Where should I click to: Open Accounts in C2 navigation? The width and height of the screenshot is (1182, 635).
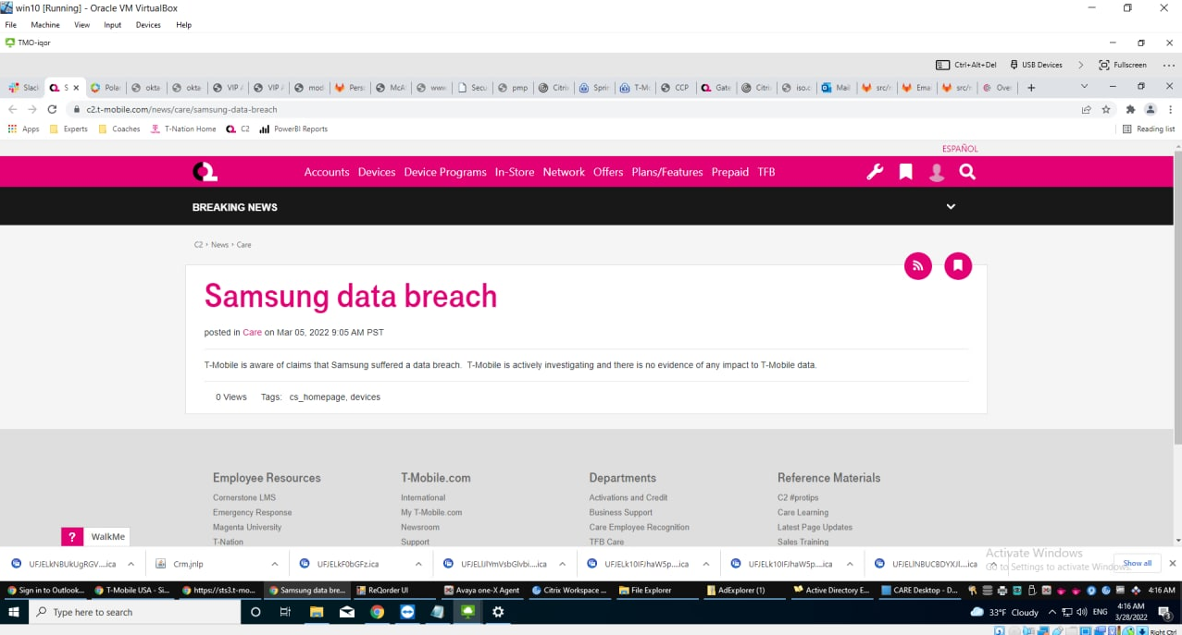click(327, 172)
